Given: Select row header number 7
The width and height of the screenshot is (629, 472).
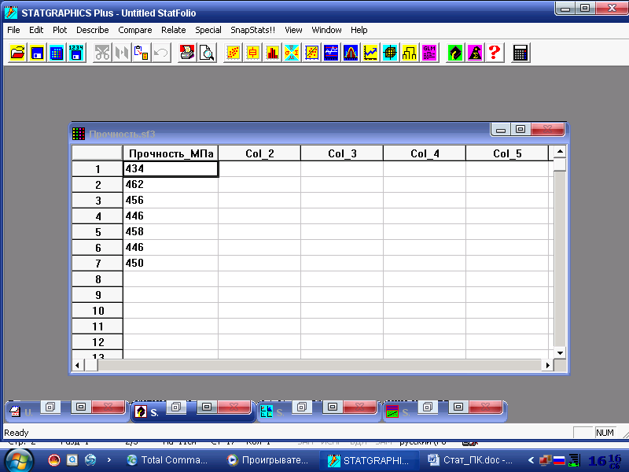Looking at the screenshot, I should coord(97,264).
